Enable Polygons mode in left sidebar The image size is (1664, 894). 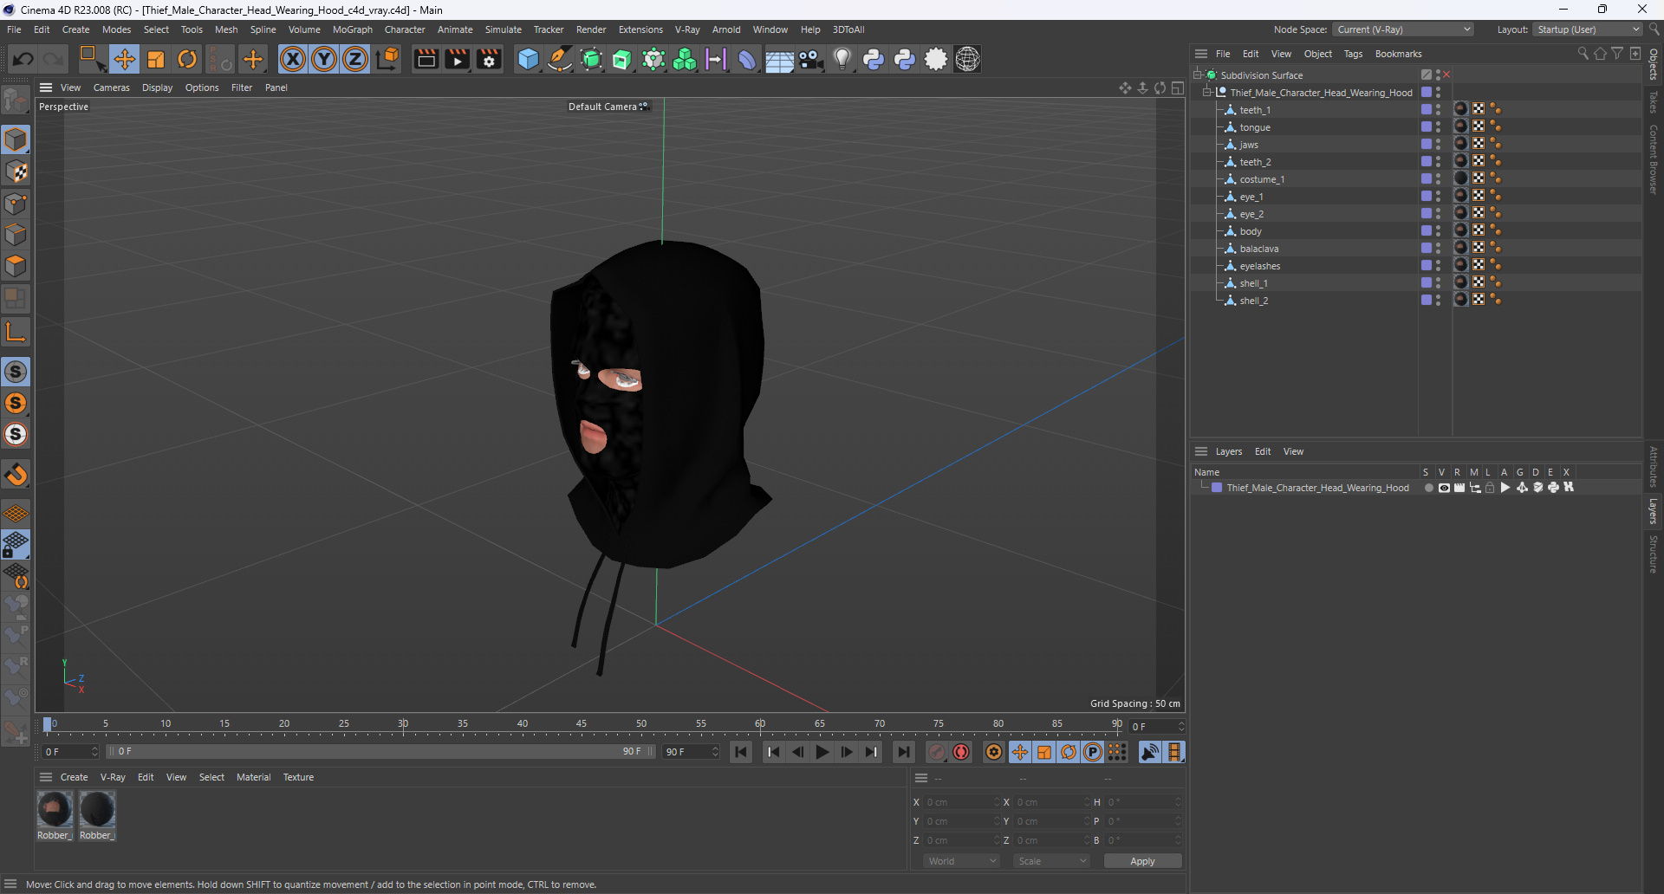click(x=16, y=266)
